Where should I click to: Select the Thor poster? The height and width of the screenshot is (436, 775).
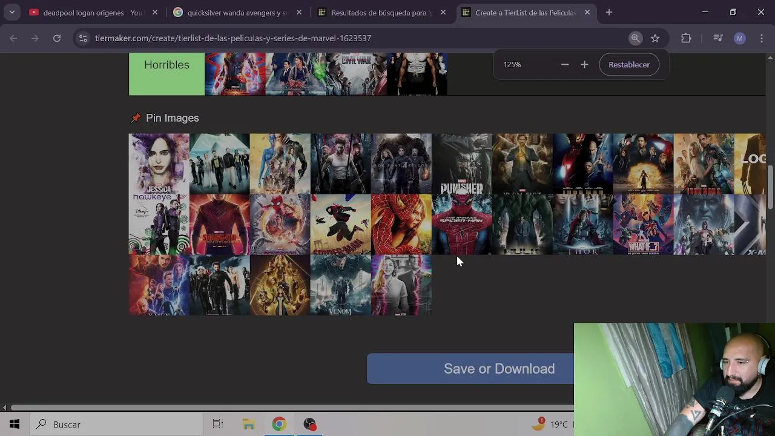click(x=583, y=224)
